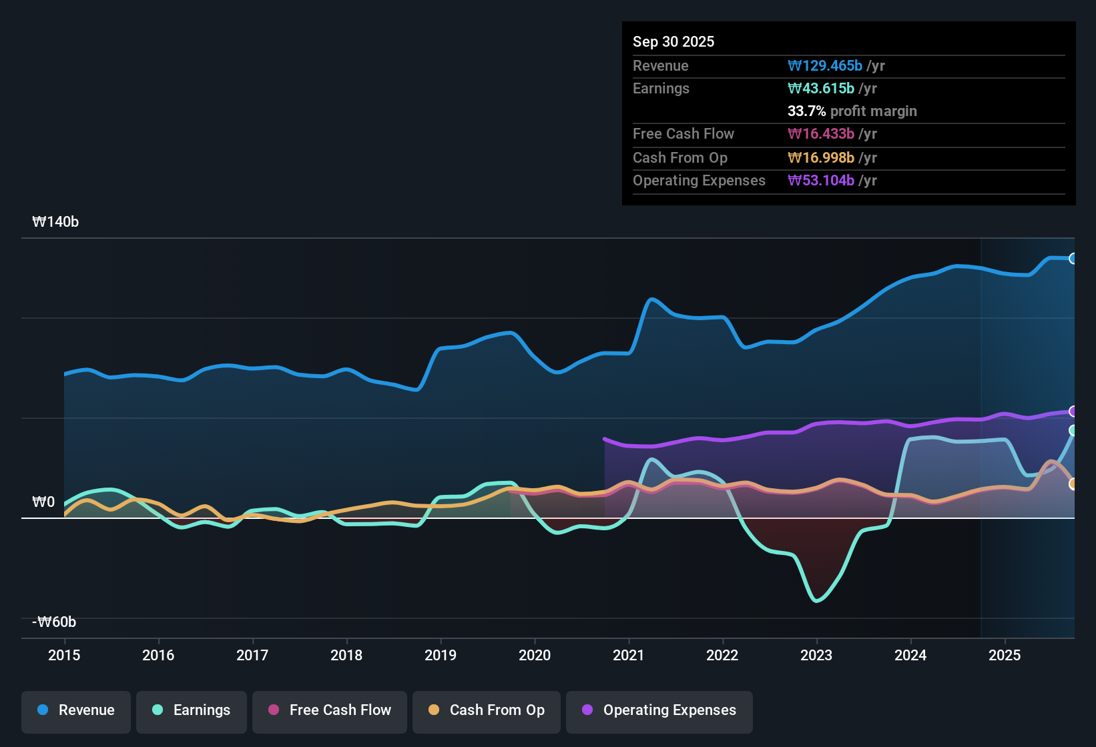This screenshot has width=1096, height=747.
Task: Click the Cash From Op endpoint marker
Action: pos(1073,485)
